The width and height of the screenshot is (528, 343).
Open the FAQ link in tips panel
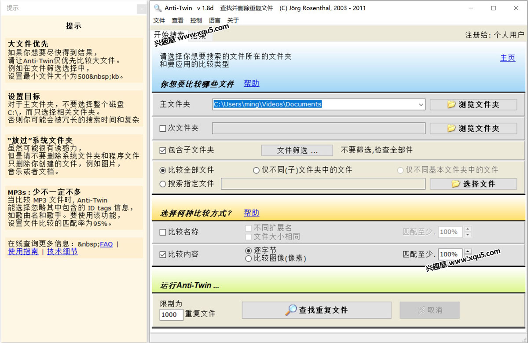coord(106,244)
